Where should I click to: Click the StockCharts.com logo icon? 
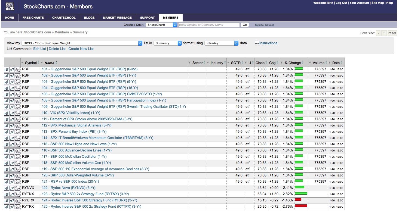[x=10, y=7]
